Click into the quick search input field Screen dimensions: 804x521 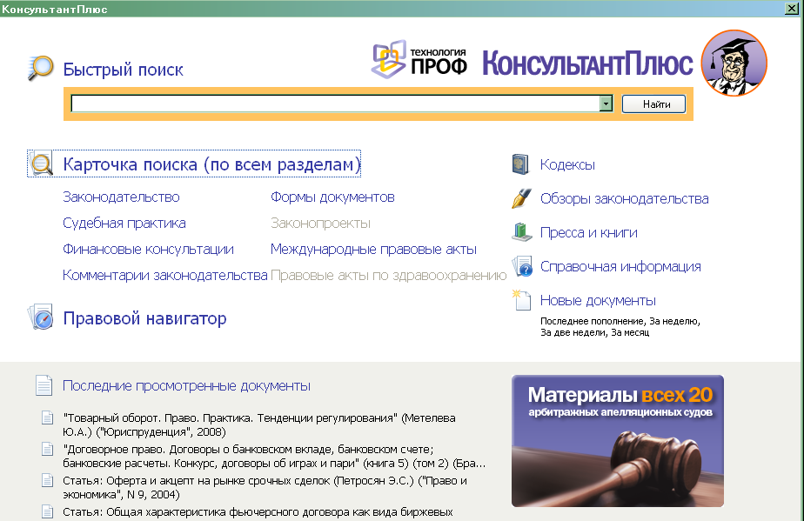click(335, 104)
